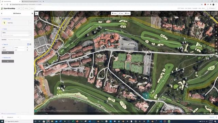Viewport: 218px width, 123px height.
Task: Open a new browser tab
Action: point(43,1)
